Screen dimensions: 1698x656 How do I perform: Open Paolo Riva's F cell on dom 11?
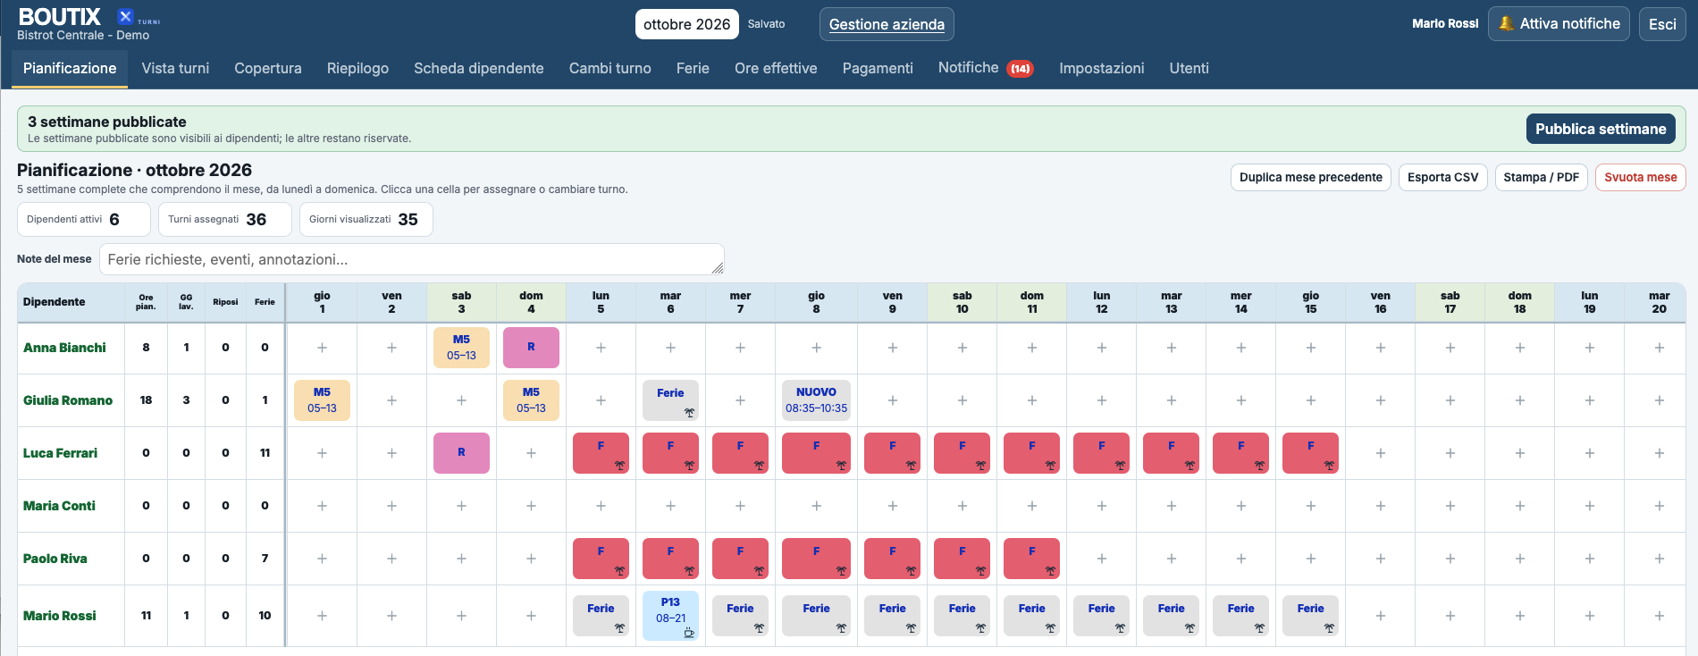[1031, 559]
